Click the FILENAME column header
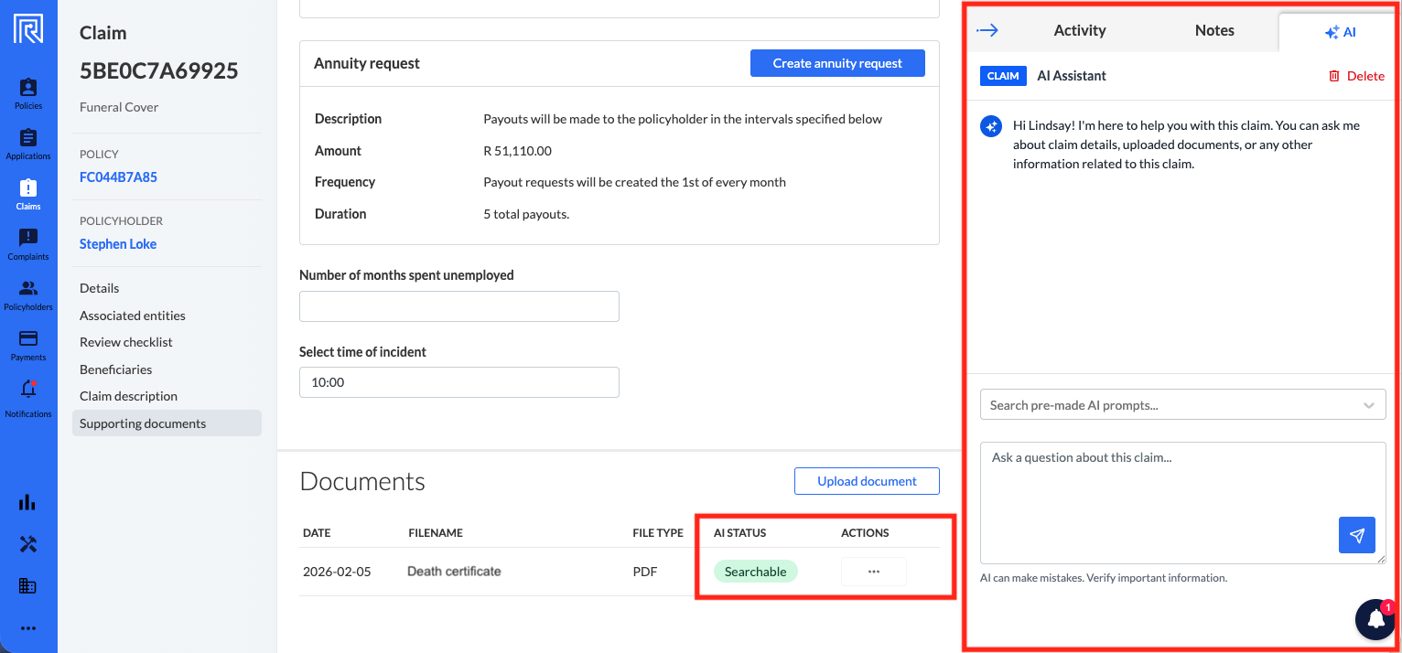Screen dimensions: 1402x653 (x=436, y=533)
